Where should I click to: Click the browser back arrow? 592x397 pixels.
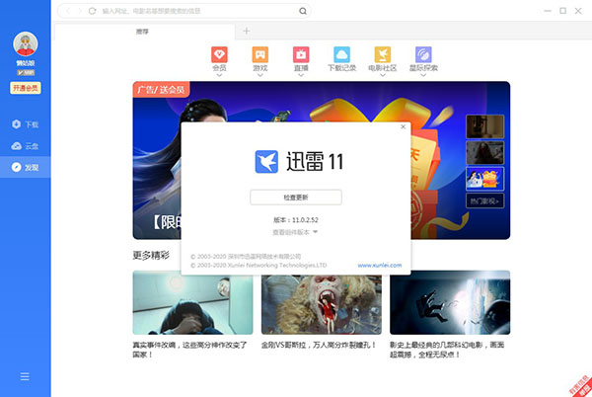[x=68, y=11]
